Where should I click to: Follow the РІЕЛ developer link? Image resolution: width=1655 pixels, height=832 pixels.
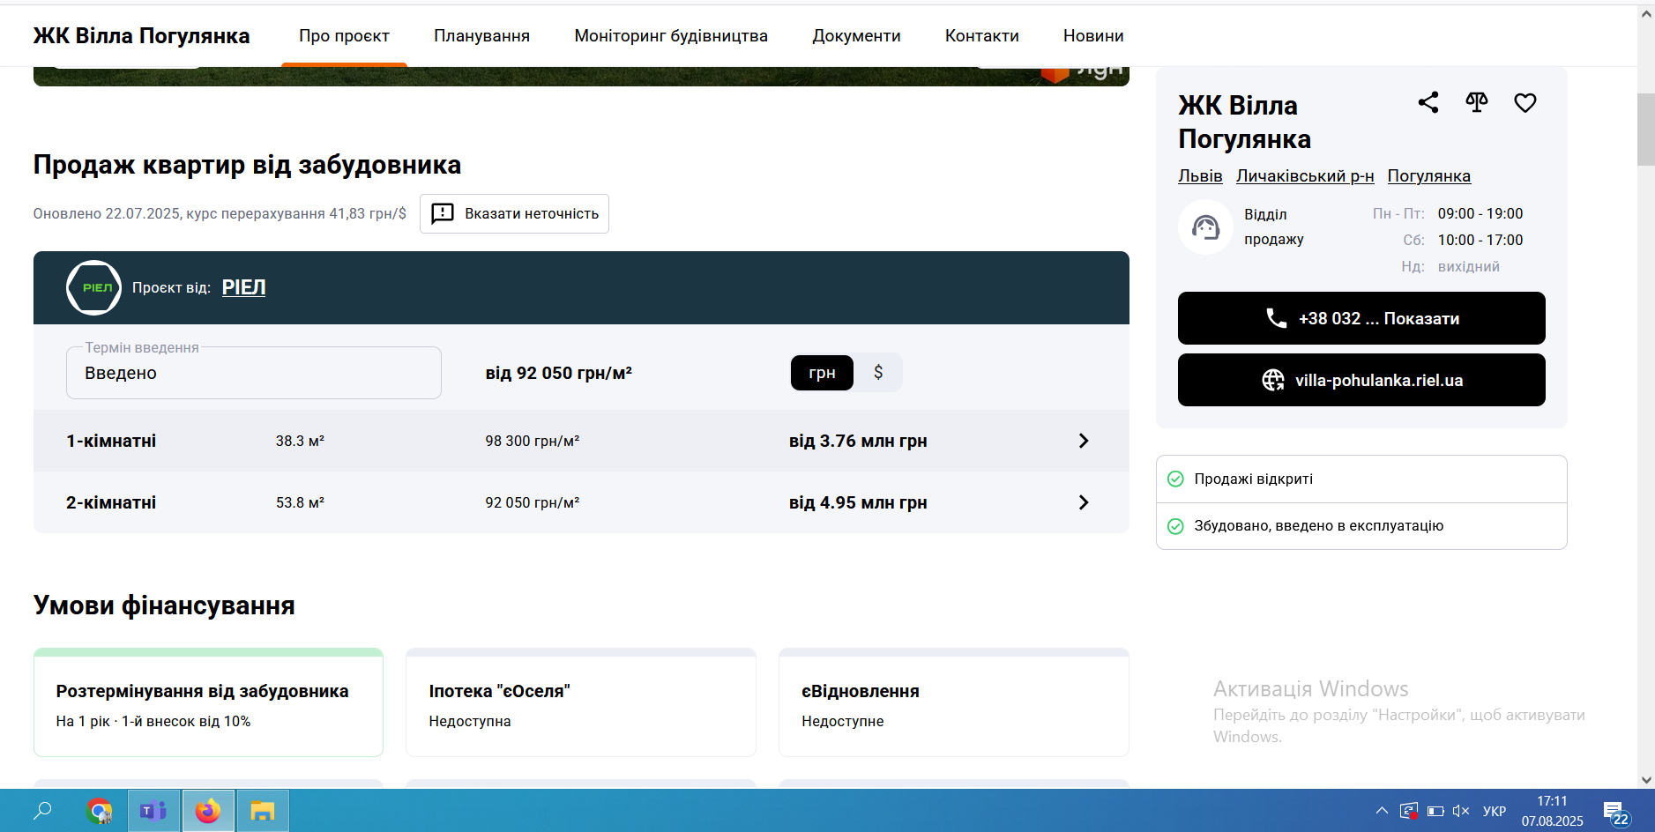(243, 287)
